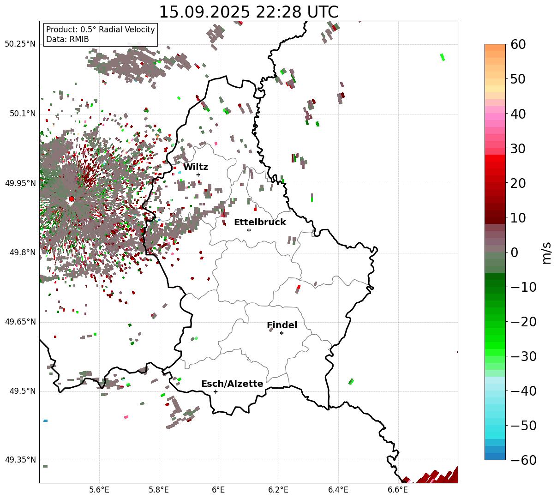Click the Product: 0.5° Radial Velocity text
The image size is (557, 499).
pos(101,30)
